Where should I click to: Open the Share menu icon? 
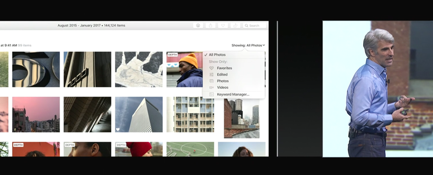click(x=211, y=25)
